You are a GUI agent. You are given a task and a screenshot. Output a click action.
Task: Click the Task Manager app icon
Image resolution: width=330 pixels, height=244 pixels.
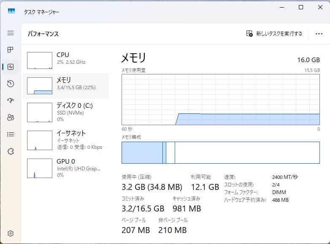tap(11, 11)
